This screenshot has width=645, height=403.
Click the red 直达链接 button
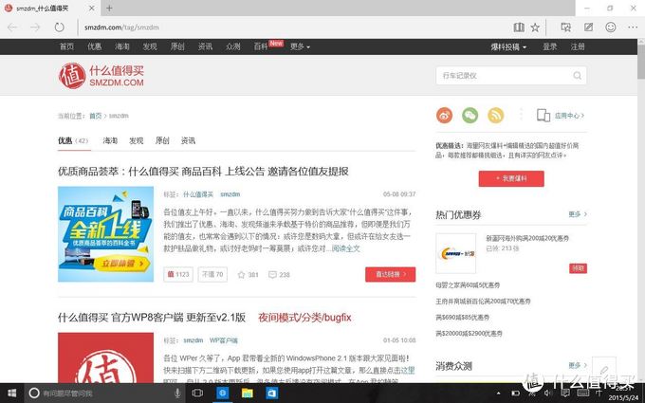click(391, 274)
